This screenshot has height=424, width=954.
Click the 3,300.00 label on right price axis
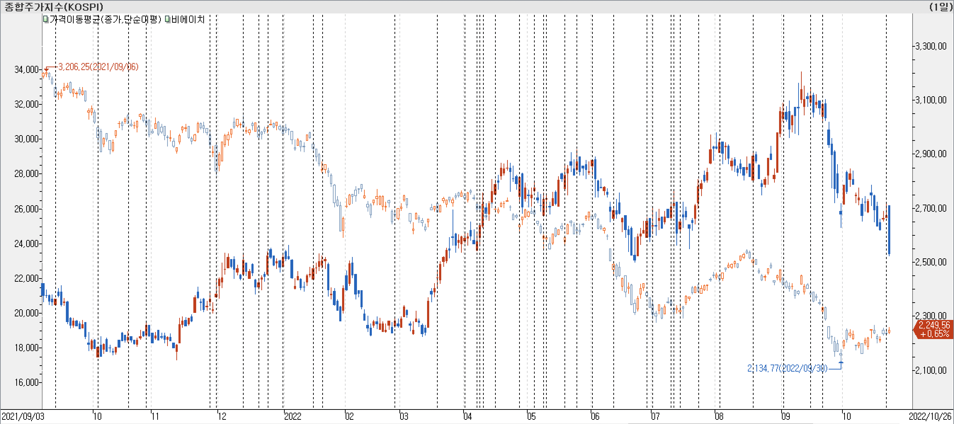pyautogui.click(x=931, y=46)
